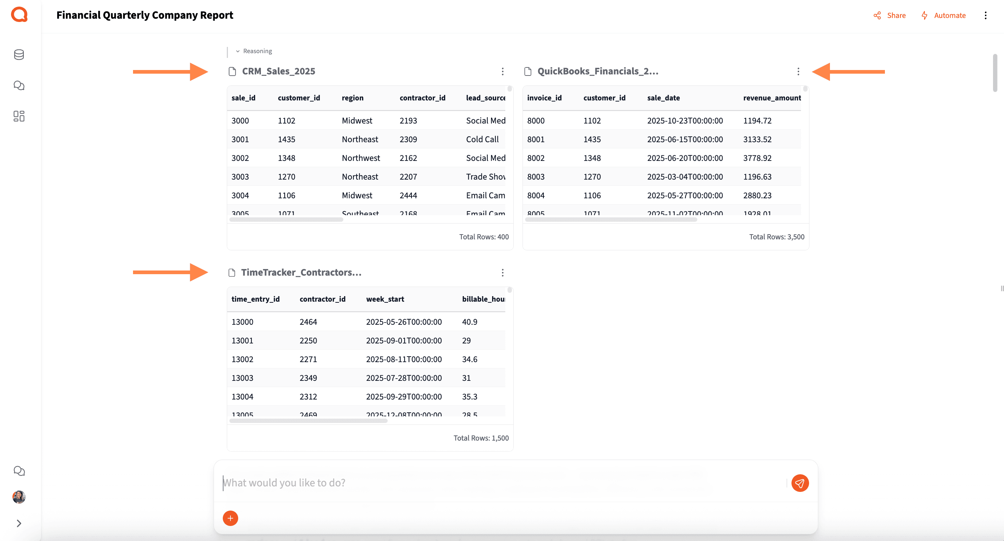Click the orange send message button
The width and height of the screenshot is (1004, 541).
pyautogui.click(x=800, y=483)
